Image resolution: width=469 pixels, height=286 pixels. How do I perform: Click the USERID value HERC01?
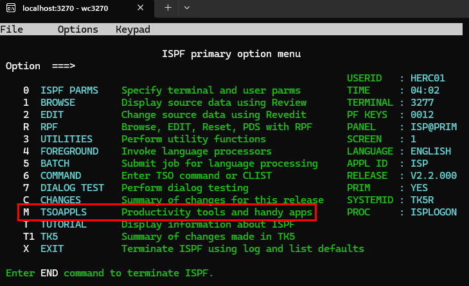pos(428,78)
